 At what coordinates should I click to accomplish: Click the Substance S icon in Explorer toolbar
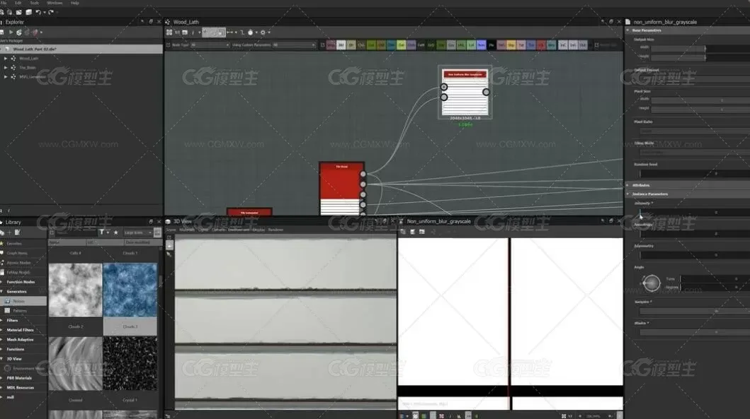(x=18, y=33)
